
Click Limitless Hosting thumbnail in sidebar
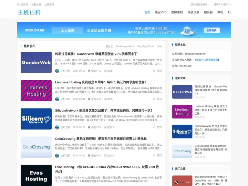coord(182,112)
